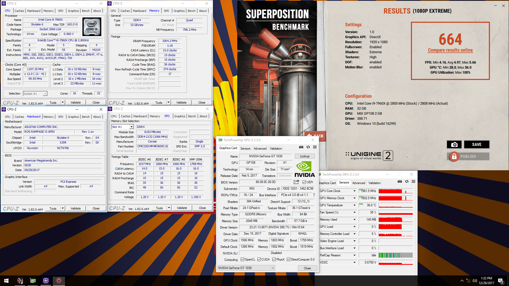Click the Fan Speed red sensor graph
Image resolution: width=509 pixels, height=286 pixels.
pyautogui.click(x=396, y=212)
